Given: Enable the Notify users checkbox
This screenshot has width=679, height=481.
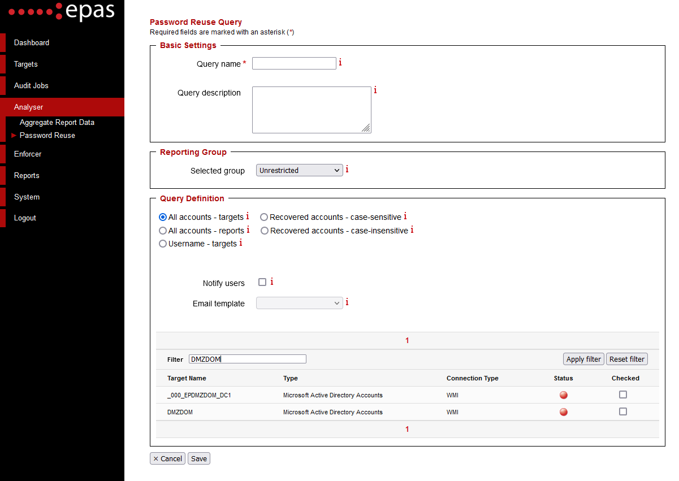Looking at the screenshot, I should point(262,281).
